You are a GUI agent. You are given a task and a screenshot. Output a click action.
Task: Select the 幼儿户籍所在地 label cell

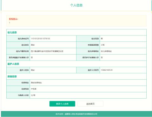(18, 51)
